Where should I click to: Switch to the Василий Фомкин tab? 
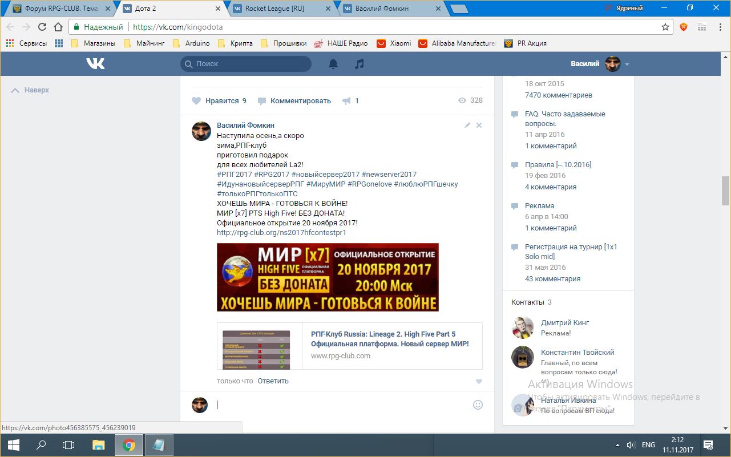pyautogui.click(x=391, y=9)
